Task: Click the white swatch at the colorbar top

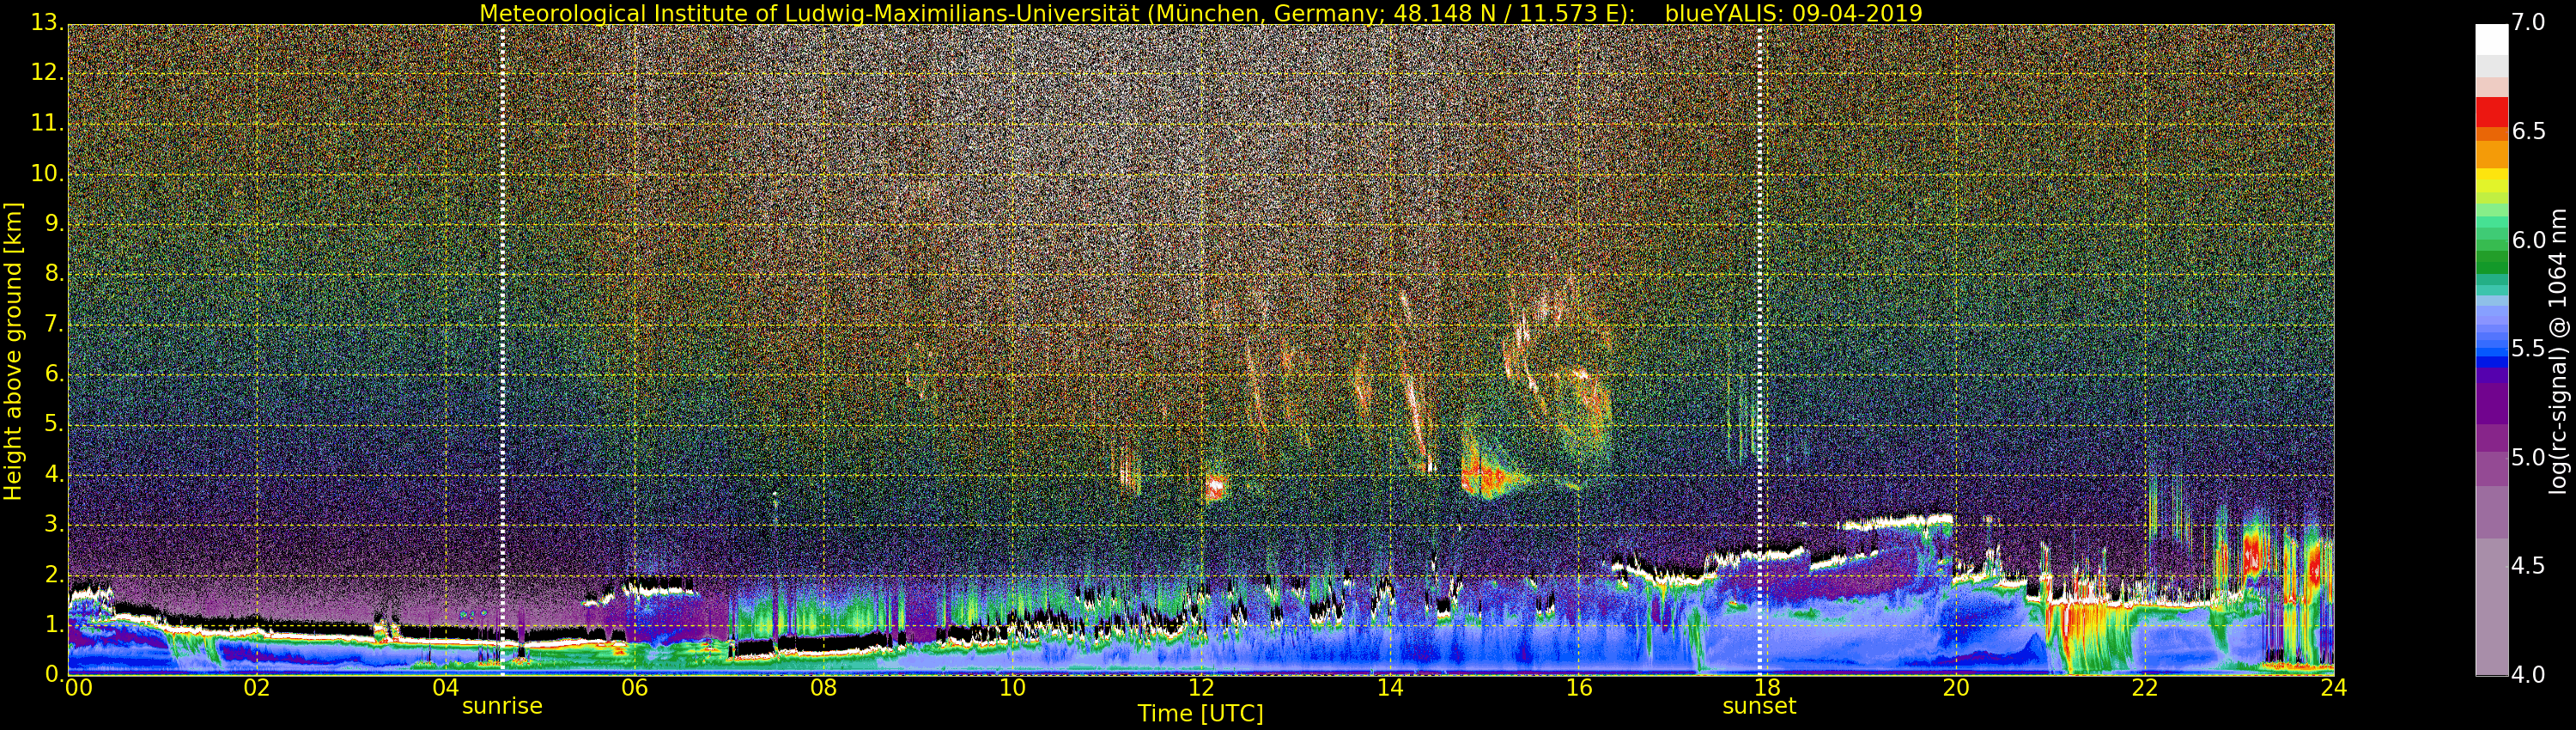Action: point(2491,39)
